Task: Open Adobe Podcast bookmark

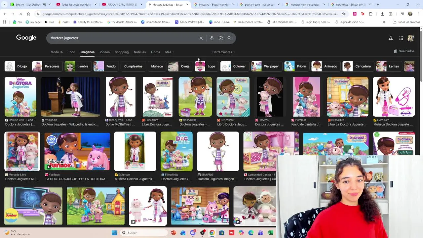Action: tap(189, 22)
